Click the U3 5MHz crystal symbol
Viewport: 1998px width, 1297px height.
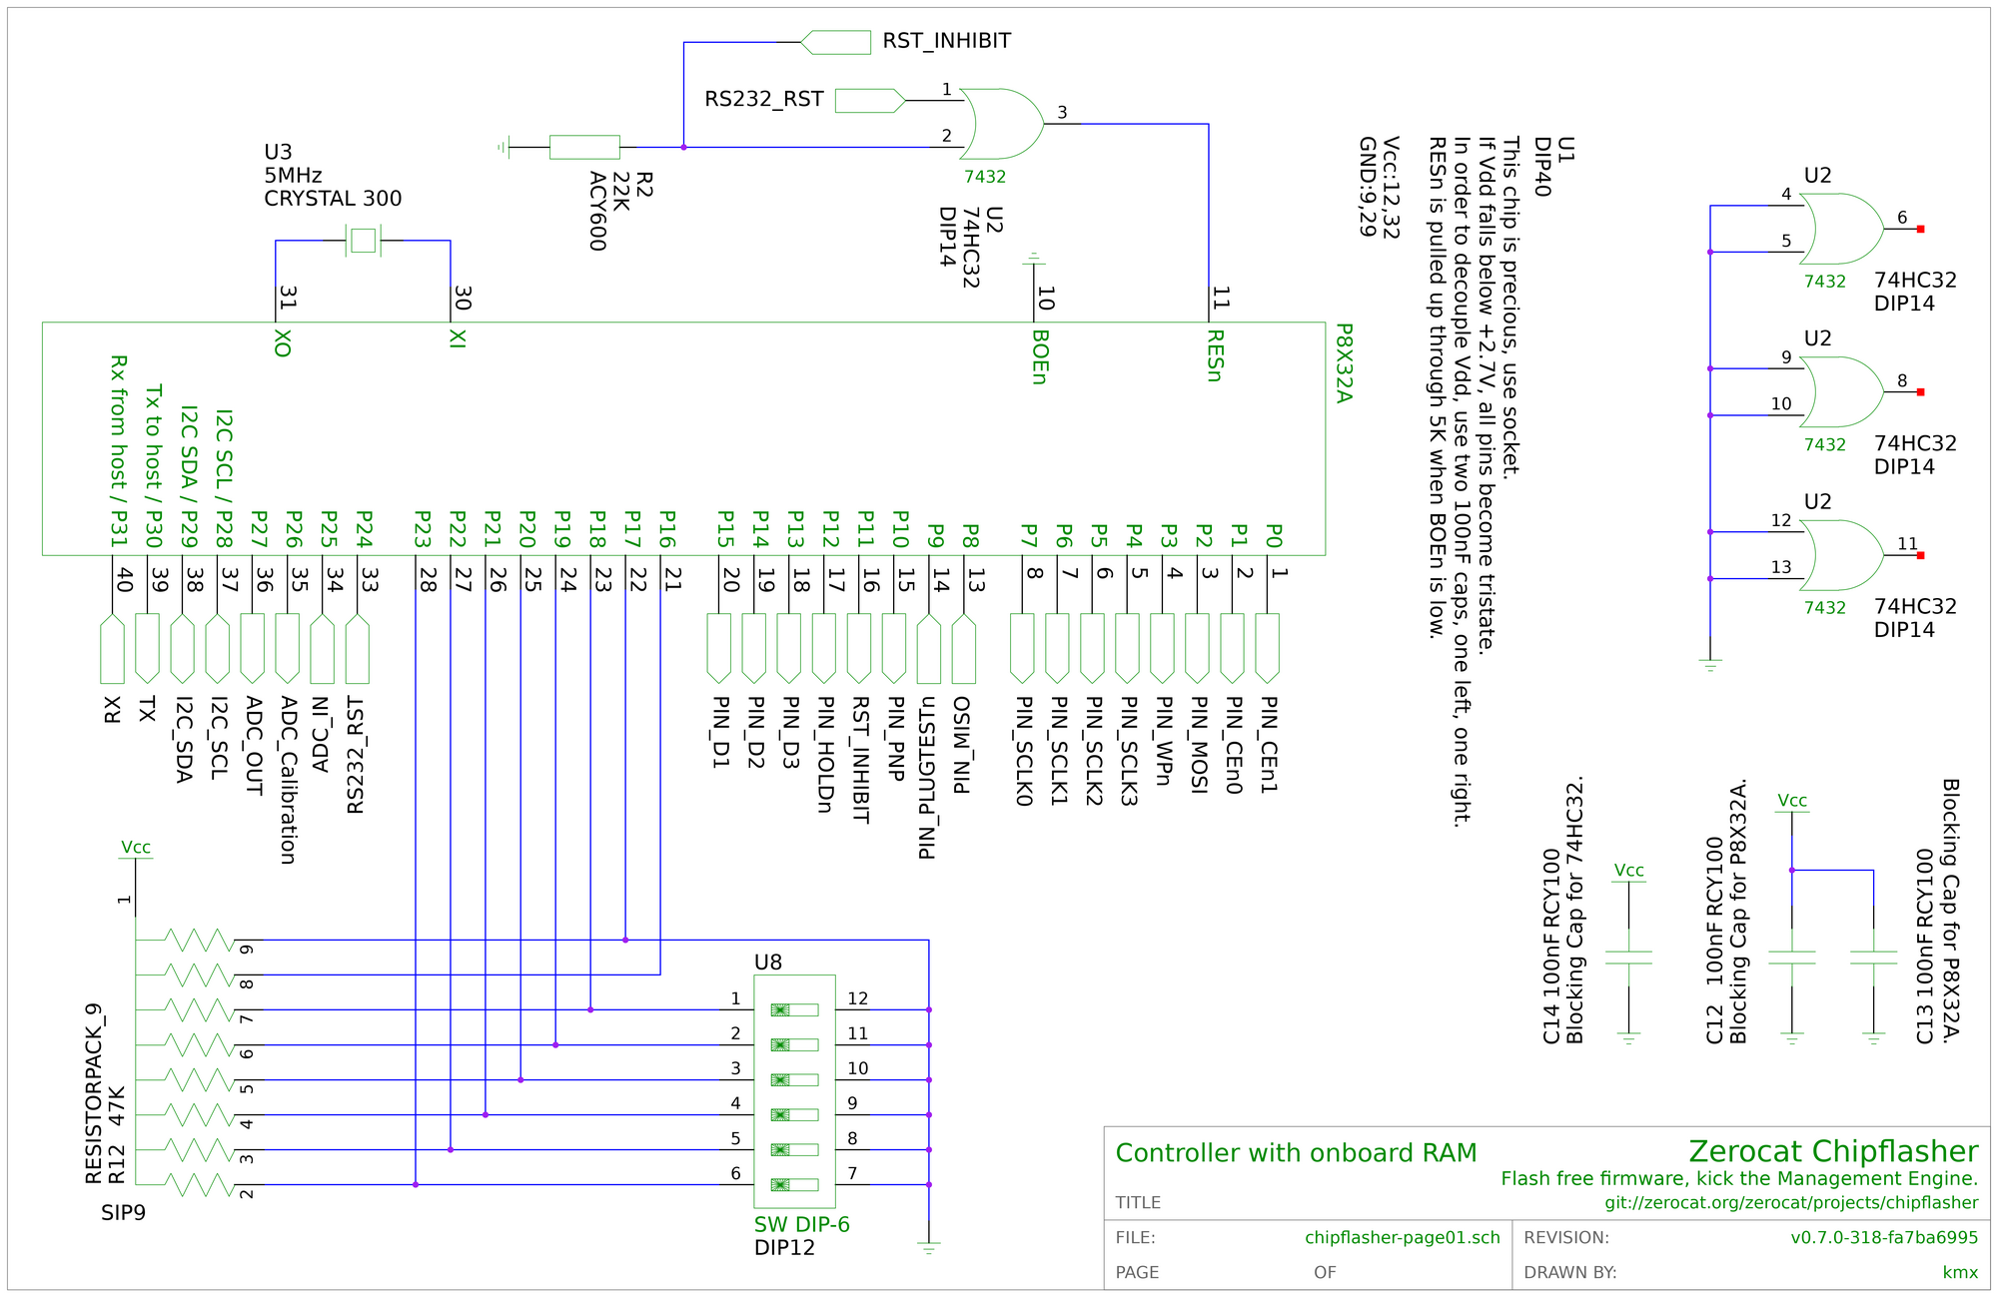point(363,240)
